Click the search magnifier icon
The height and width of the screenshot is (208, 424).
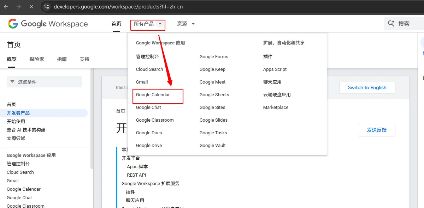[391, 24]
